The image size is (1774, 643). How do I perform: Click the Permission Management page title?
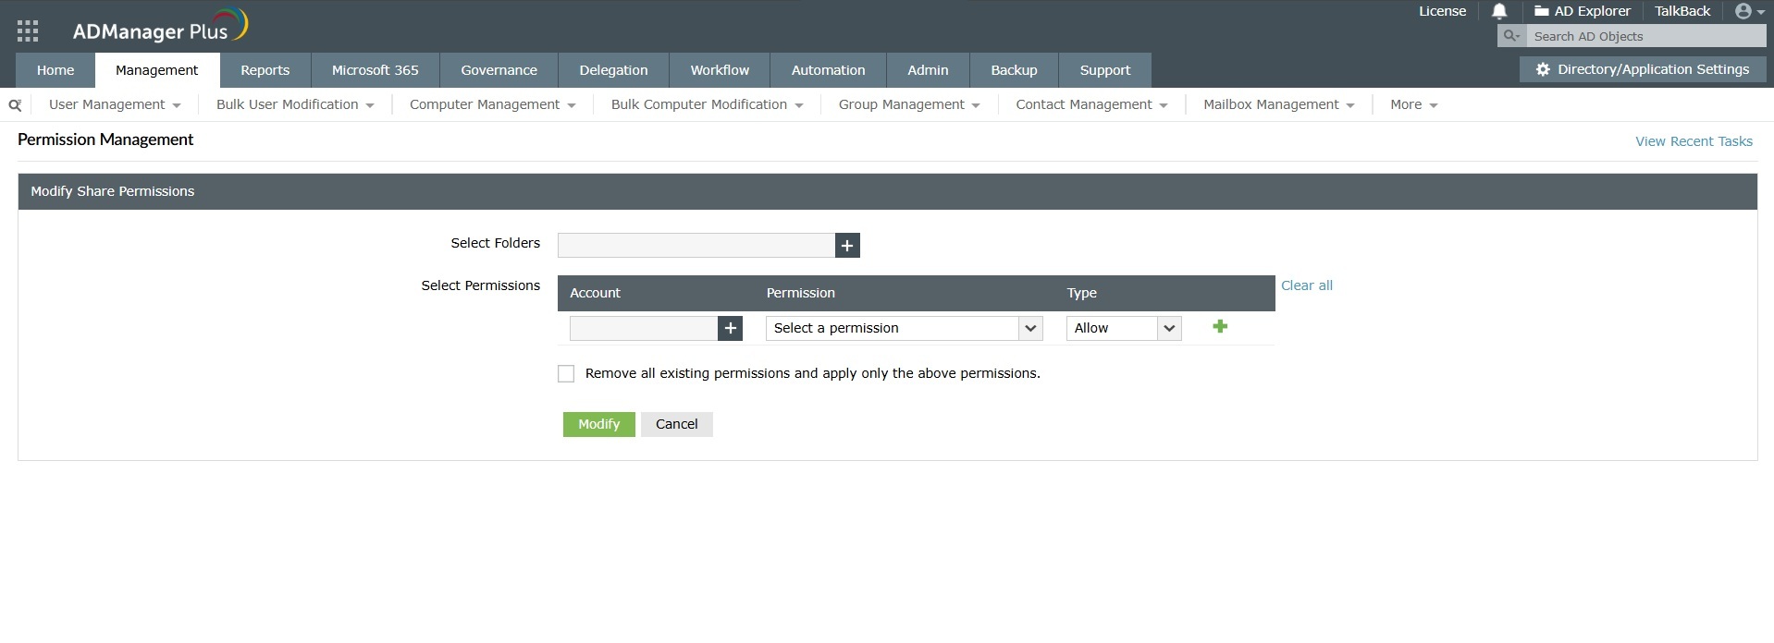105,140
